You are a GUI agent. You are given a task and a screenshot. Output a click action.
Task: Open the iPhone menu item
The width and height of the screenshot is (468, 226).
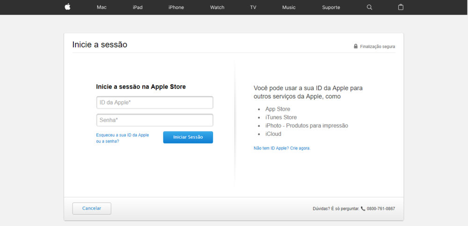pyautogui.click(x=176, y=7)
